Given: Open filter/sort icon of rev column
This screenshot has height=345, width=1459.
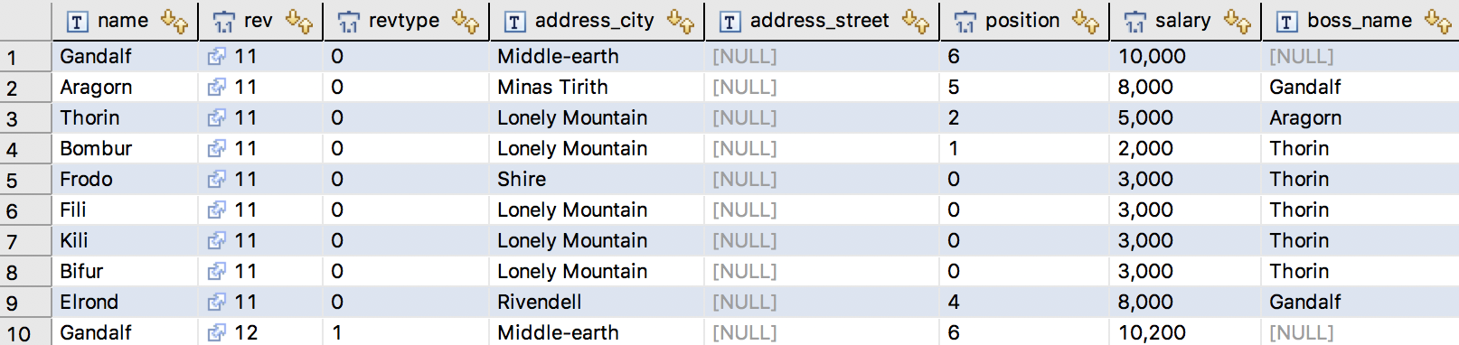Looking at the screenshot, I should 299,21.
